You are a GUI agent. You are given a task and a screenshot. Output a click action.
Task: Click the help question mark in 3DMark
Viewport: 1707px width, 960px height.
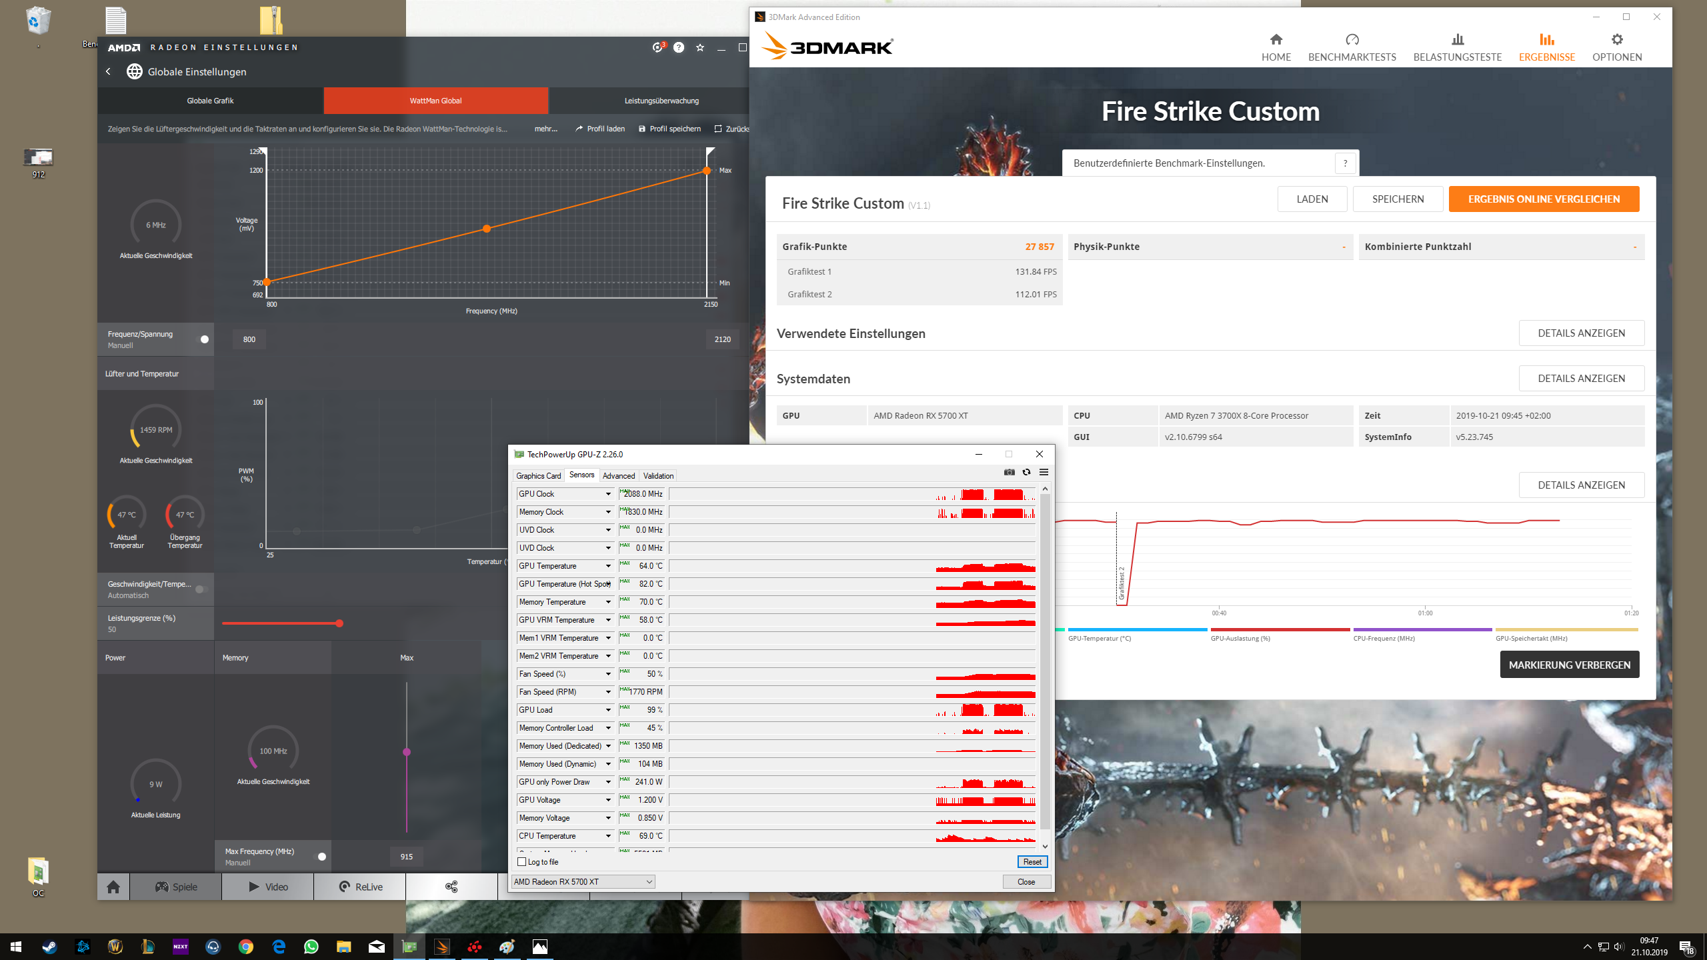point(1345,163)
